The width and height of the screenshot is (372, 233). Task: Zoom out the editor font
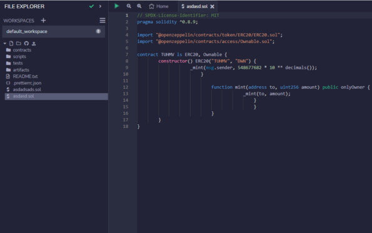coord(129,6)
